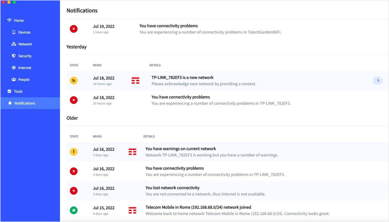Open the People section icon
The height and width of the screenshot is (222, 389).
point(14,79)
